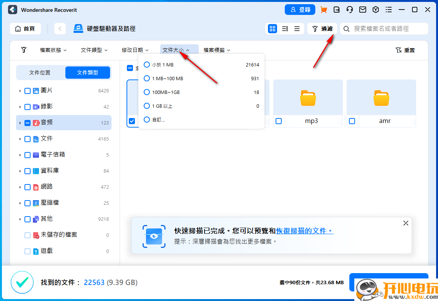438x301 pixels.
Task: Switch to detailed list view
Action: point(284,29)
